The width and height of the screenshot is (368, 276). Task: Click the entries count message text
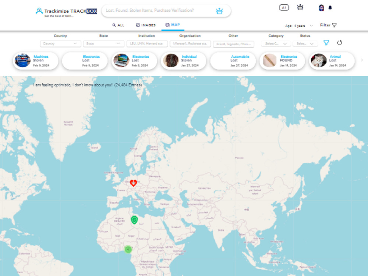pyautogui.click(x=87, y=85)
